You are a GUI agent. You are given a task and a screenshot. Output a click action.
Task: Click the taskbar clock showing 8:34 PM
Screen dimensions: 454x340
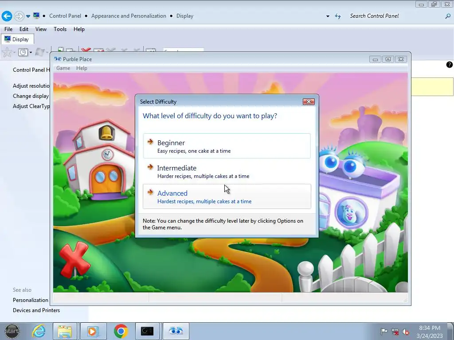[x=430, y=332]
